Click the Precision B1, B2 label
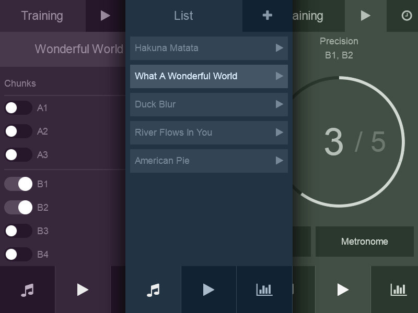The width and height of the screenshot is (418, 313). coord(339,48)
